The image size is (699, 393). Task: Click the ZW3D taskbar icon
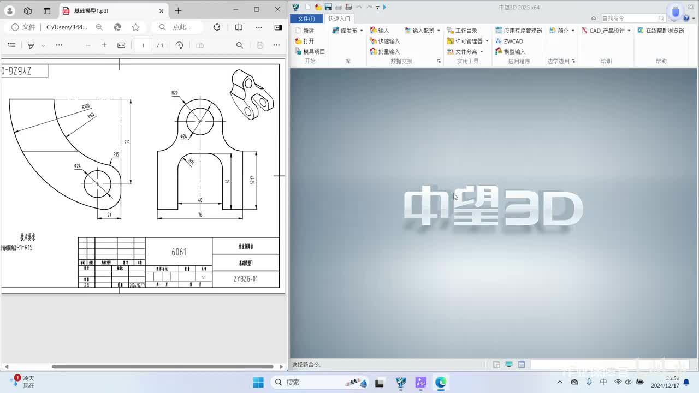[400, 382]
